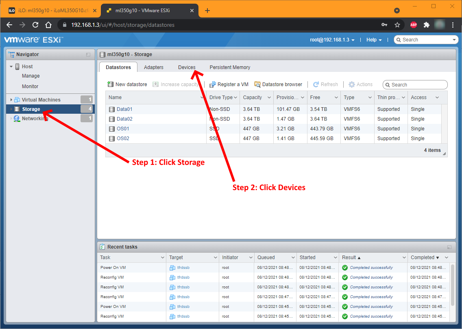Open the root@192.168.1.3 user dropdown

(332, 40)
